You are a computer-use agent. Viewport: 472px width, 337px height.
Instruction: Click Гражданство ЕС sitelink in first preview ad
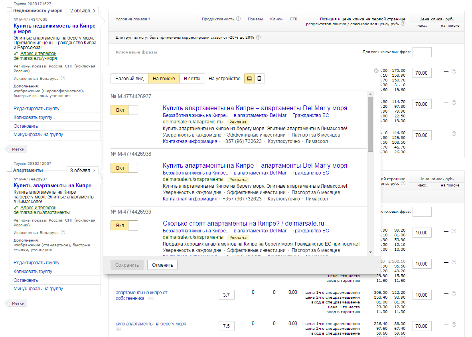point(311,115)
